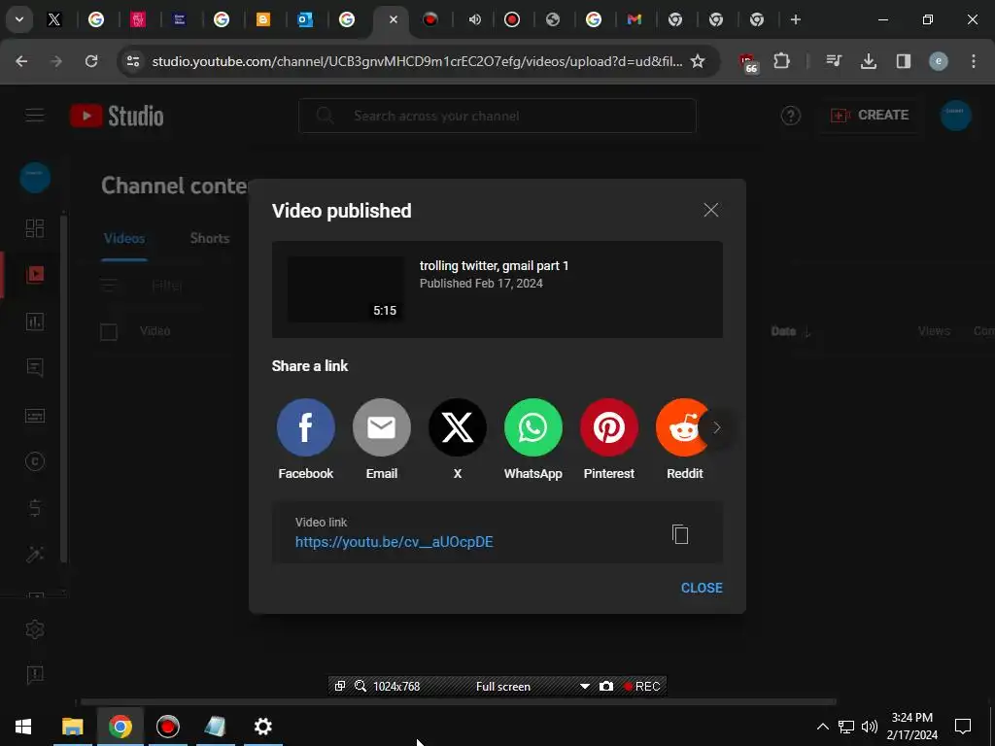
Task: Open the taskbar volume control
Action: click(870, 727)
